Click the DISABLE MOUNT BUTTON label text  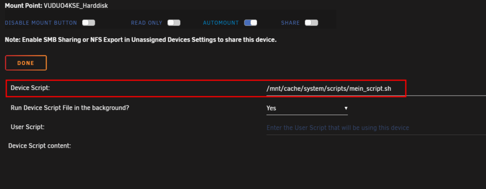(x=41, y=23)
